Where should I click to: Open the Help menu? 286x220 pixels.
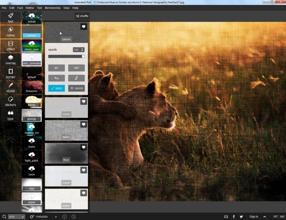[75, 8]
